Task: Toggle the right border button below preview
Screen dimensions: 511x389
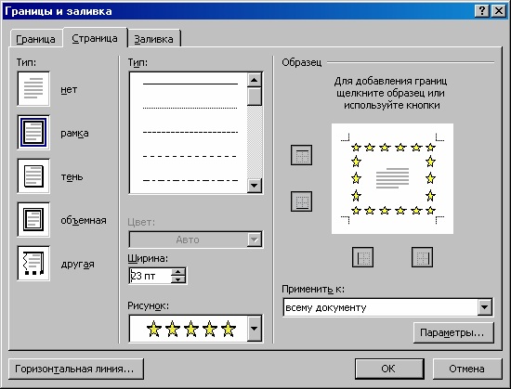Action: (x=422, y=257)
